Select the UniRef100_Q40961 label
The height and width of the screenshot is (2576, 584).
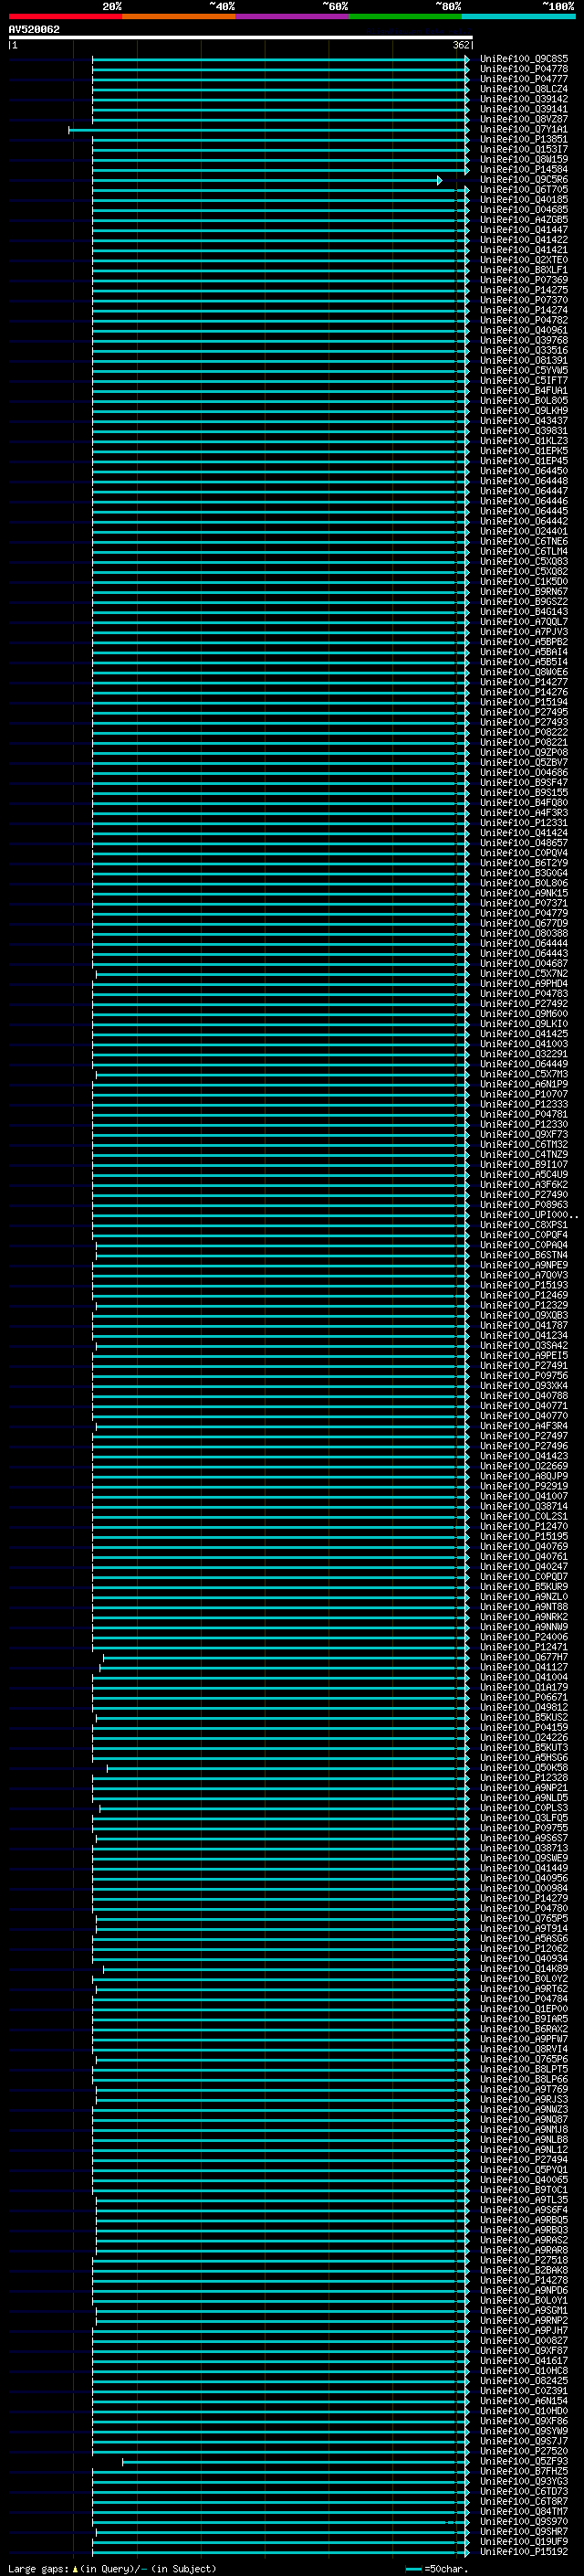pos(523,330)
